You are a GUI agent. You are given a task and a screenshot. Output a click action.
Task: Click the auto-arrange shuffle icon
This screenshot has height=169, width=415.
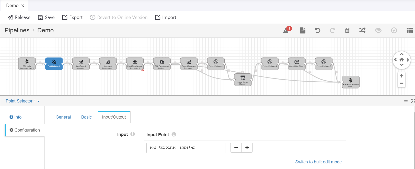[362, 31]
